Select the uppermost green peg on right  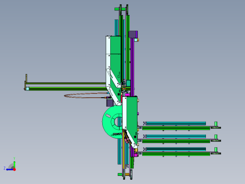click(216, 124)
